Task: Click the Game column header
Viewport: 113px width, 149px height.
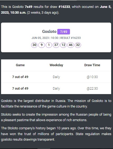Action: pyautogui.click(x=20, y=65)
